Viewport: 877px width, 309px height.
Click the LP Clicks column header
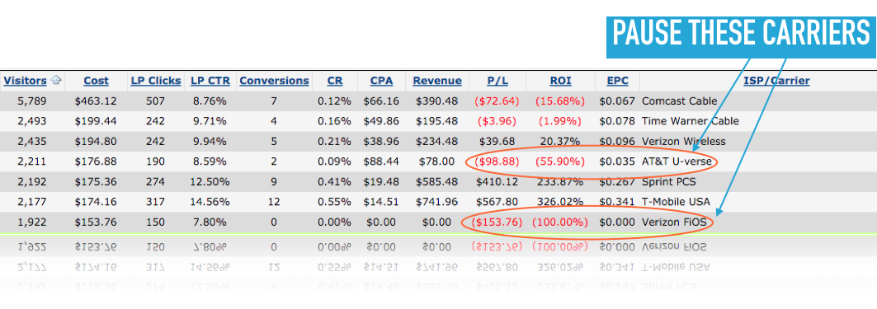click(x=156, y=81)
